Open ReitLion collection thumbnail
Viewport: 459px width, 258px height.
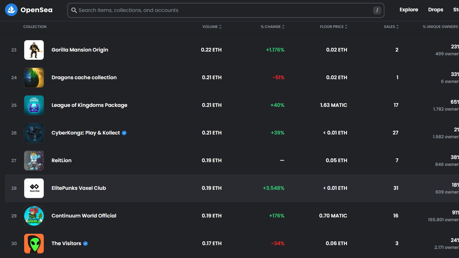coord(34,161)
